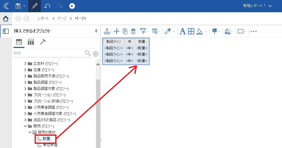Select the eyedropper pick-up style tool

(168, 31)
